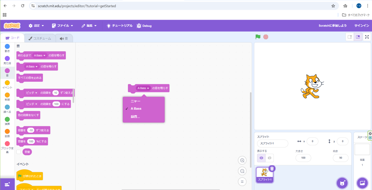Image resolution: width=372 pixels, height=190 pixels.
Task: Delete Sprite1 using trash icon
Action: click(x=272, y=168)
